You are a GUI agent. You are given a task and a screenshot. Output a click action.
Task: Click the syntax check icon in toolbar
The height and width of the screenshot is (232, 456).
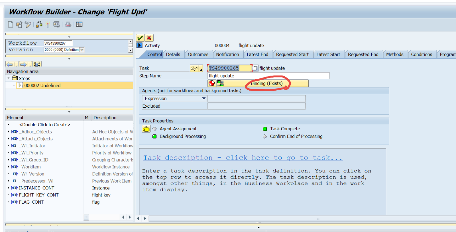39,24
